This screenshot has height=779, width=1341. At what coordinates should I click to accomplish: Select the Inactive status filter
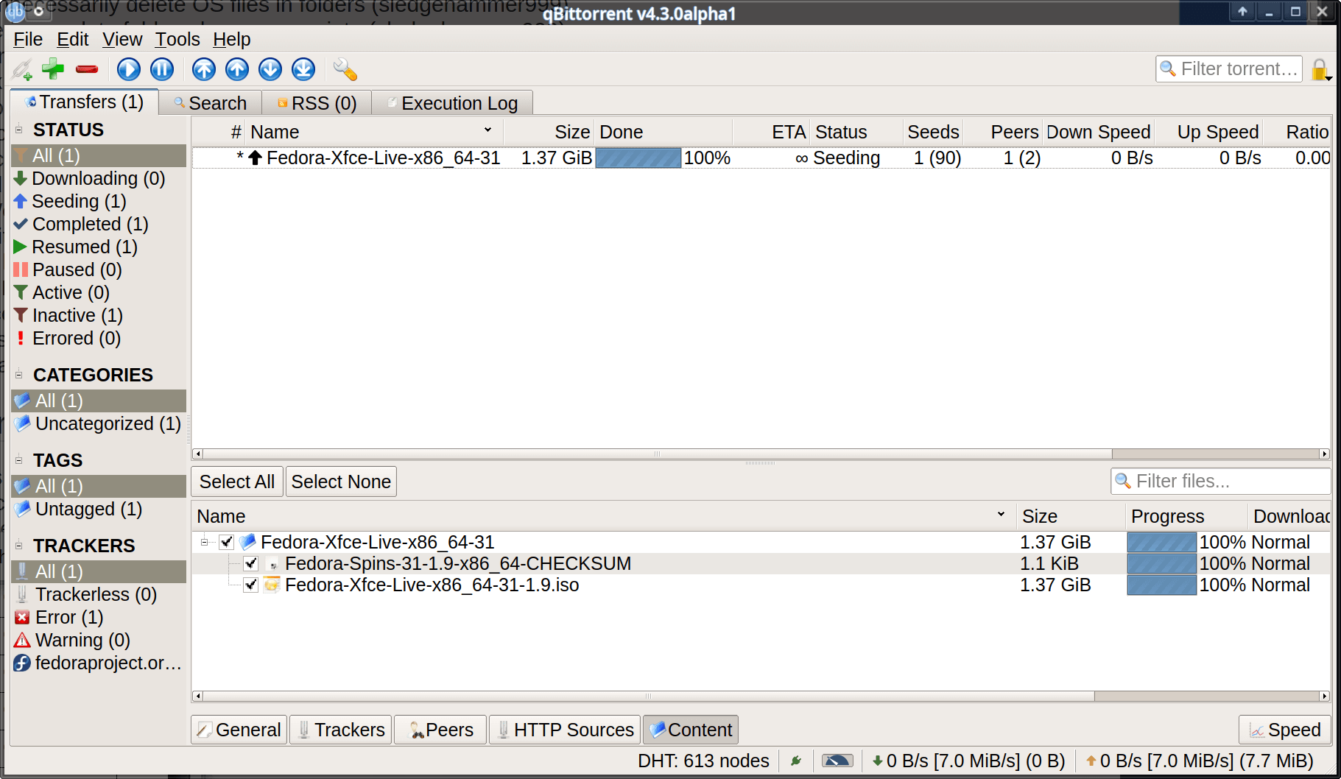click(99, 315)
